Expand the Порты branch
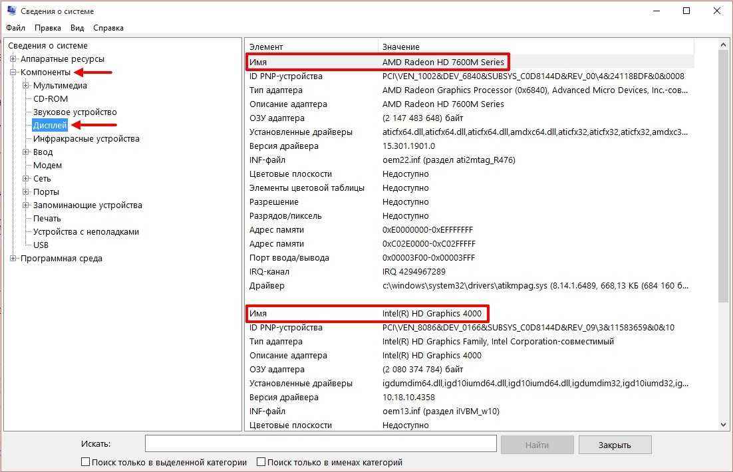This screenshot has height=472, width=733. tap(26, 191)
